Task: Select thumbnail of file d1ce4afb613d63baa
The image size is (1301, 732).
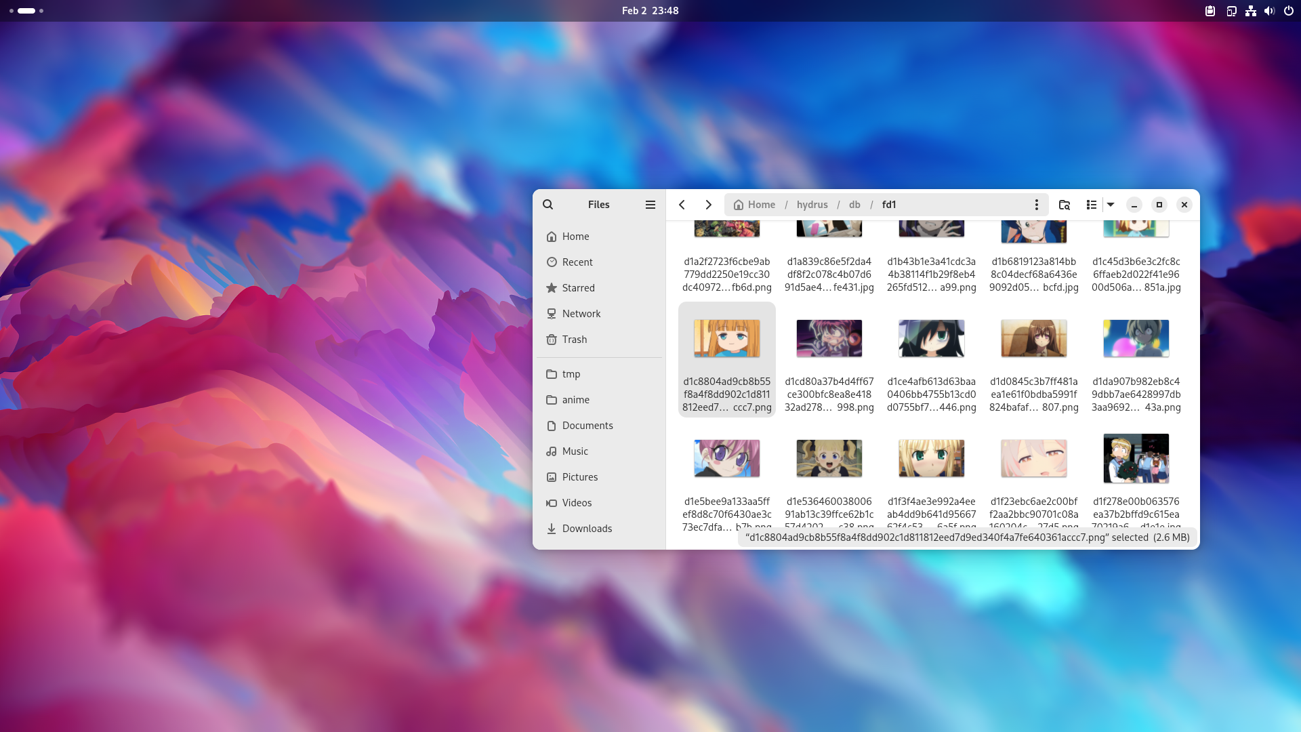Action: (932, 338)
